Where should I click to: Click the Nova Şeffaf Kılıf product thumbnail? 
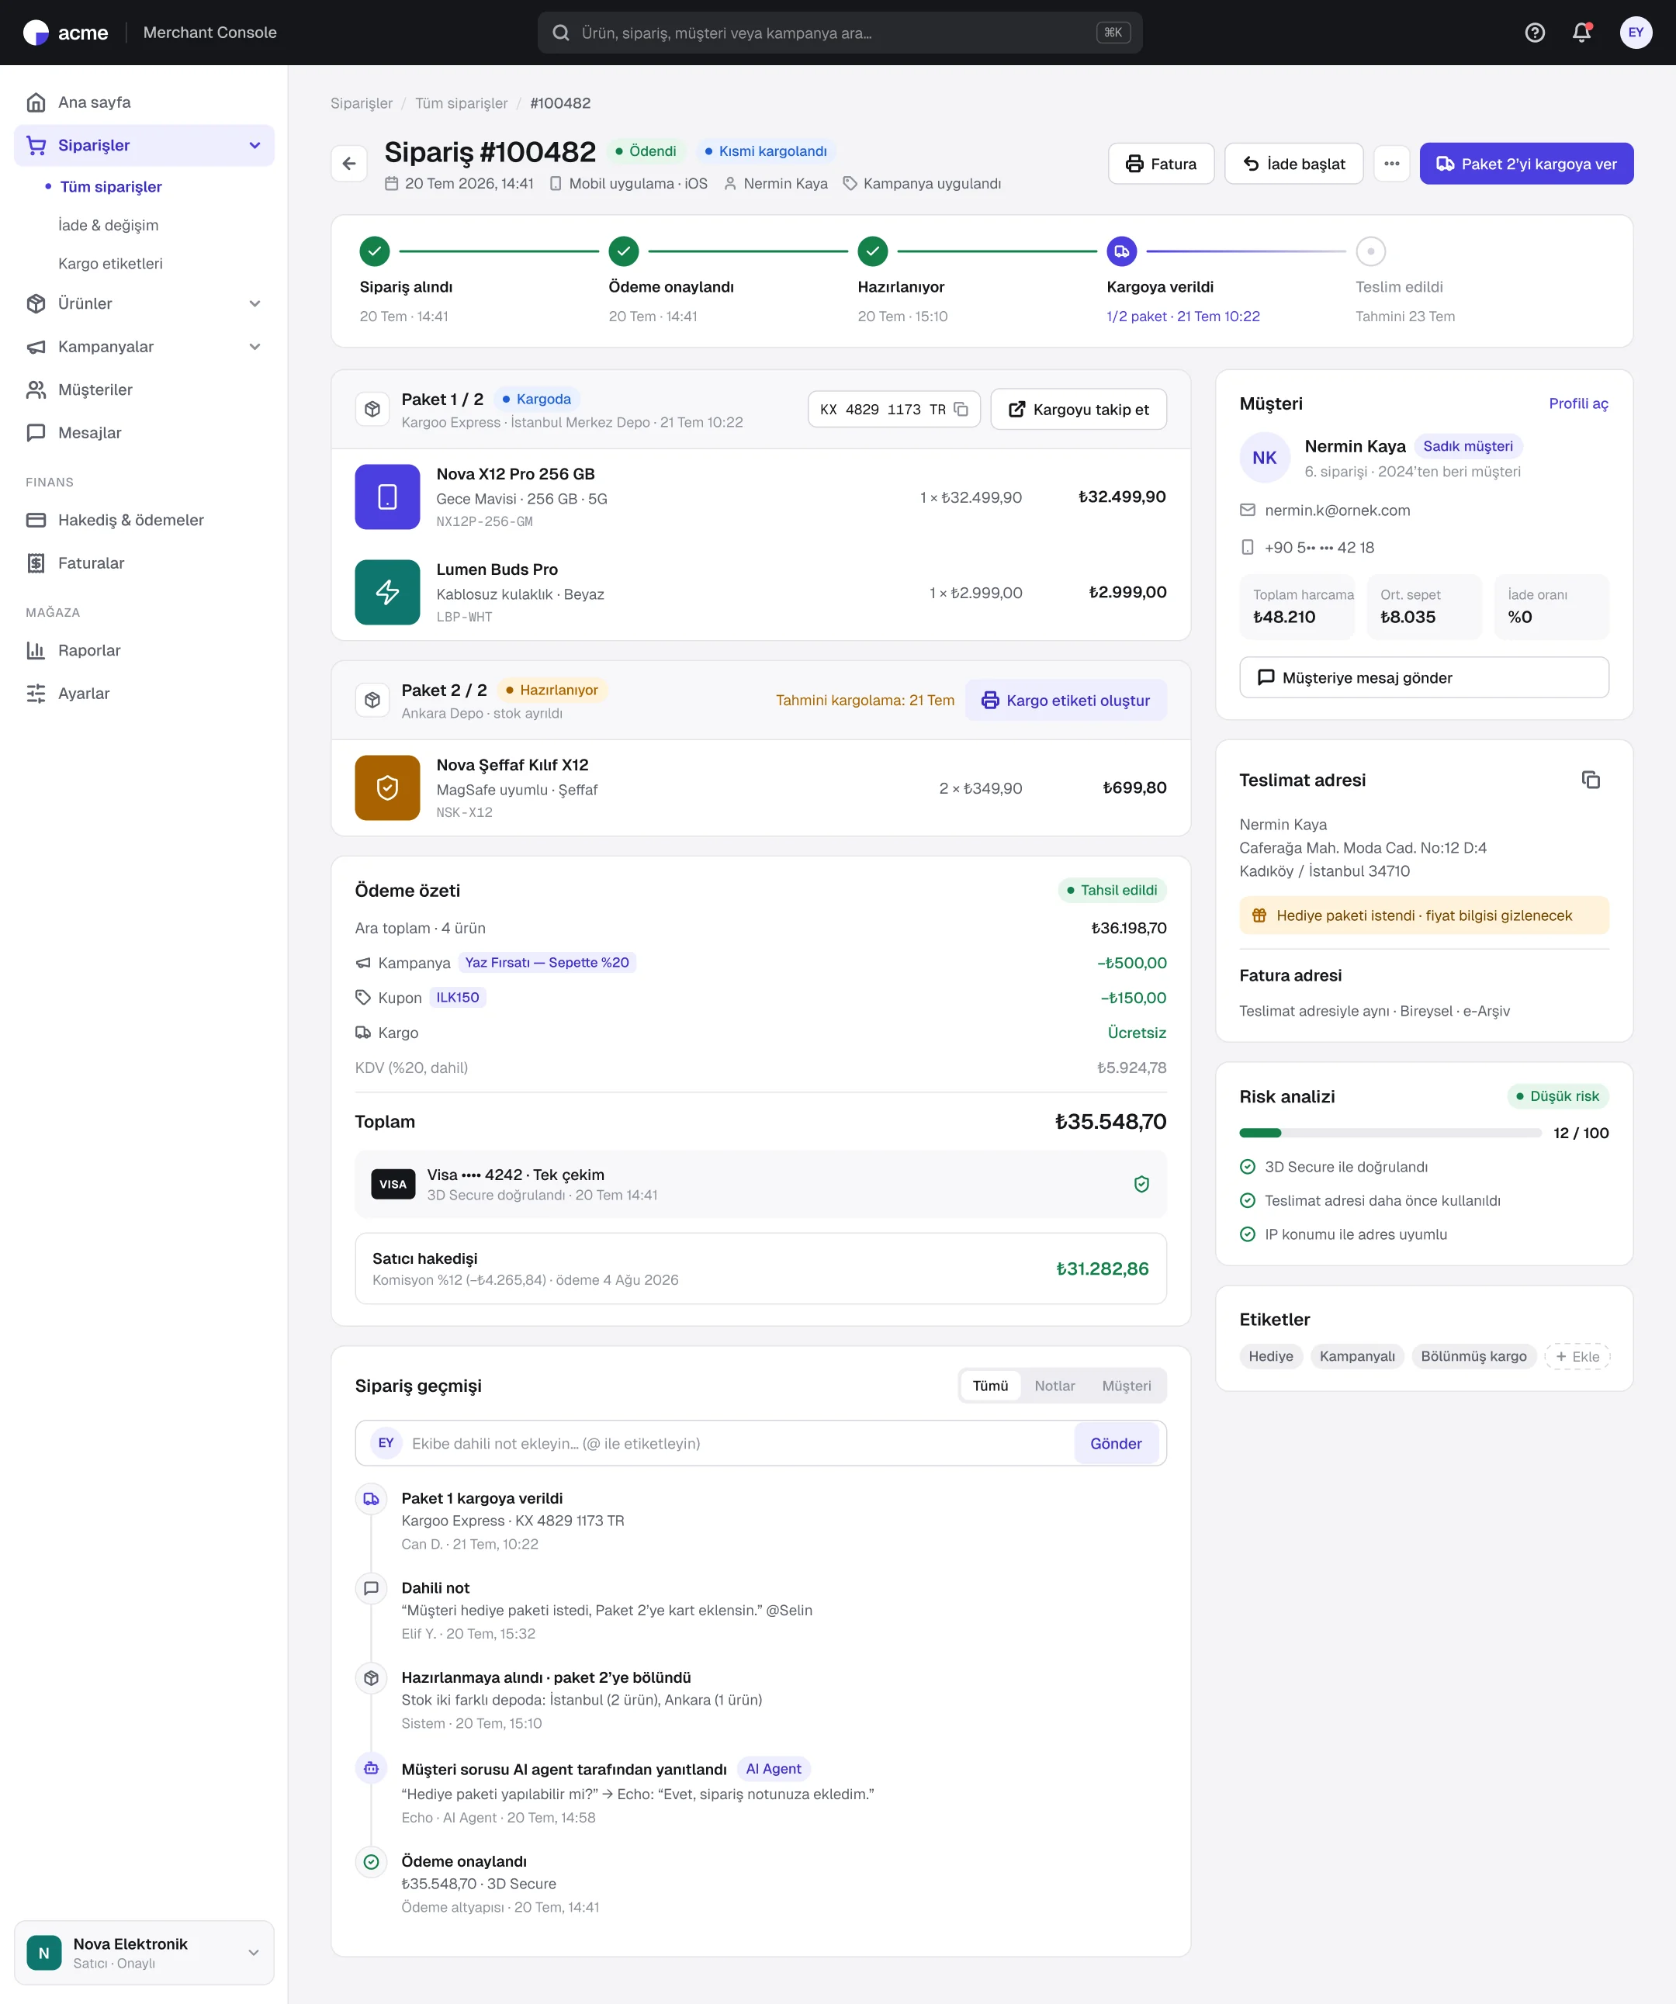click(x=387, y=787)
